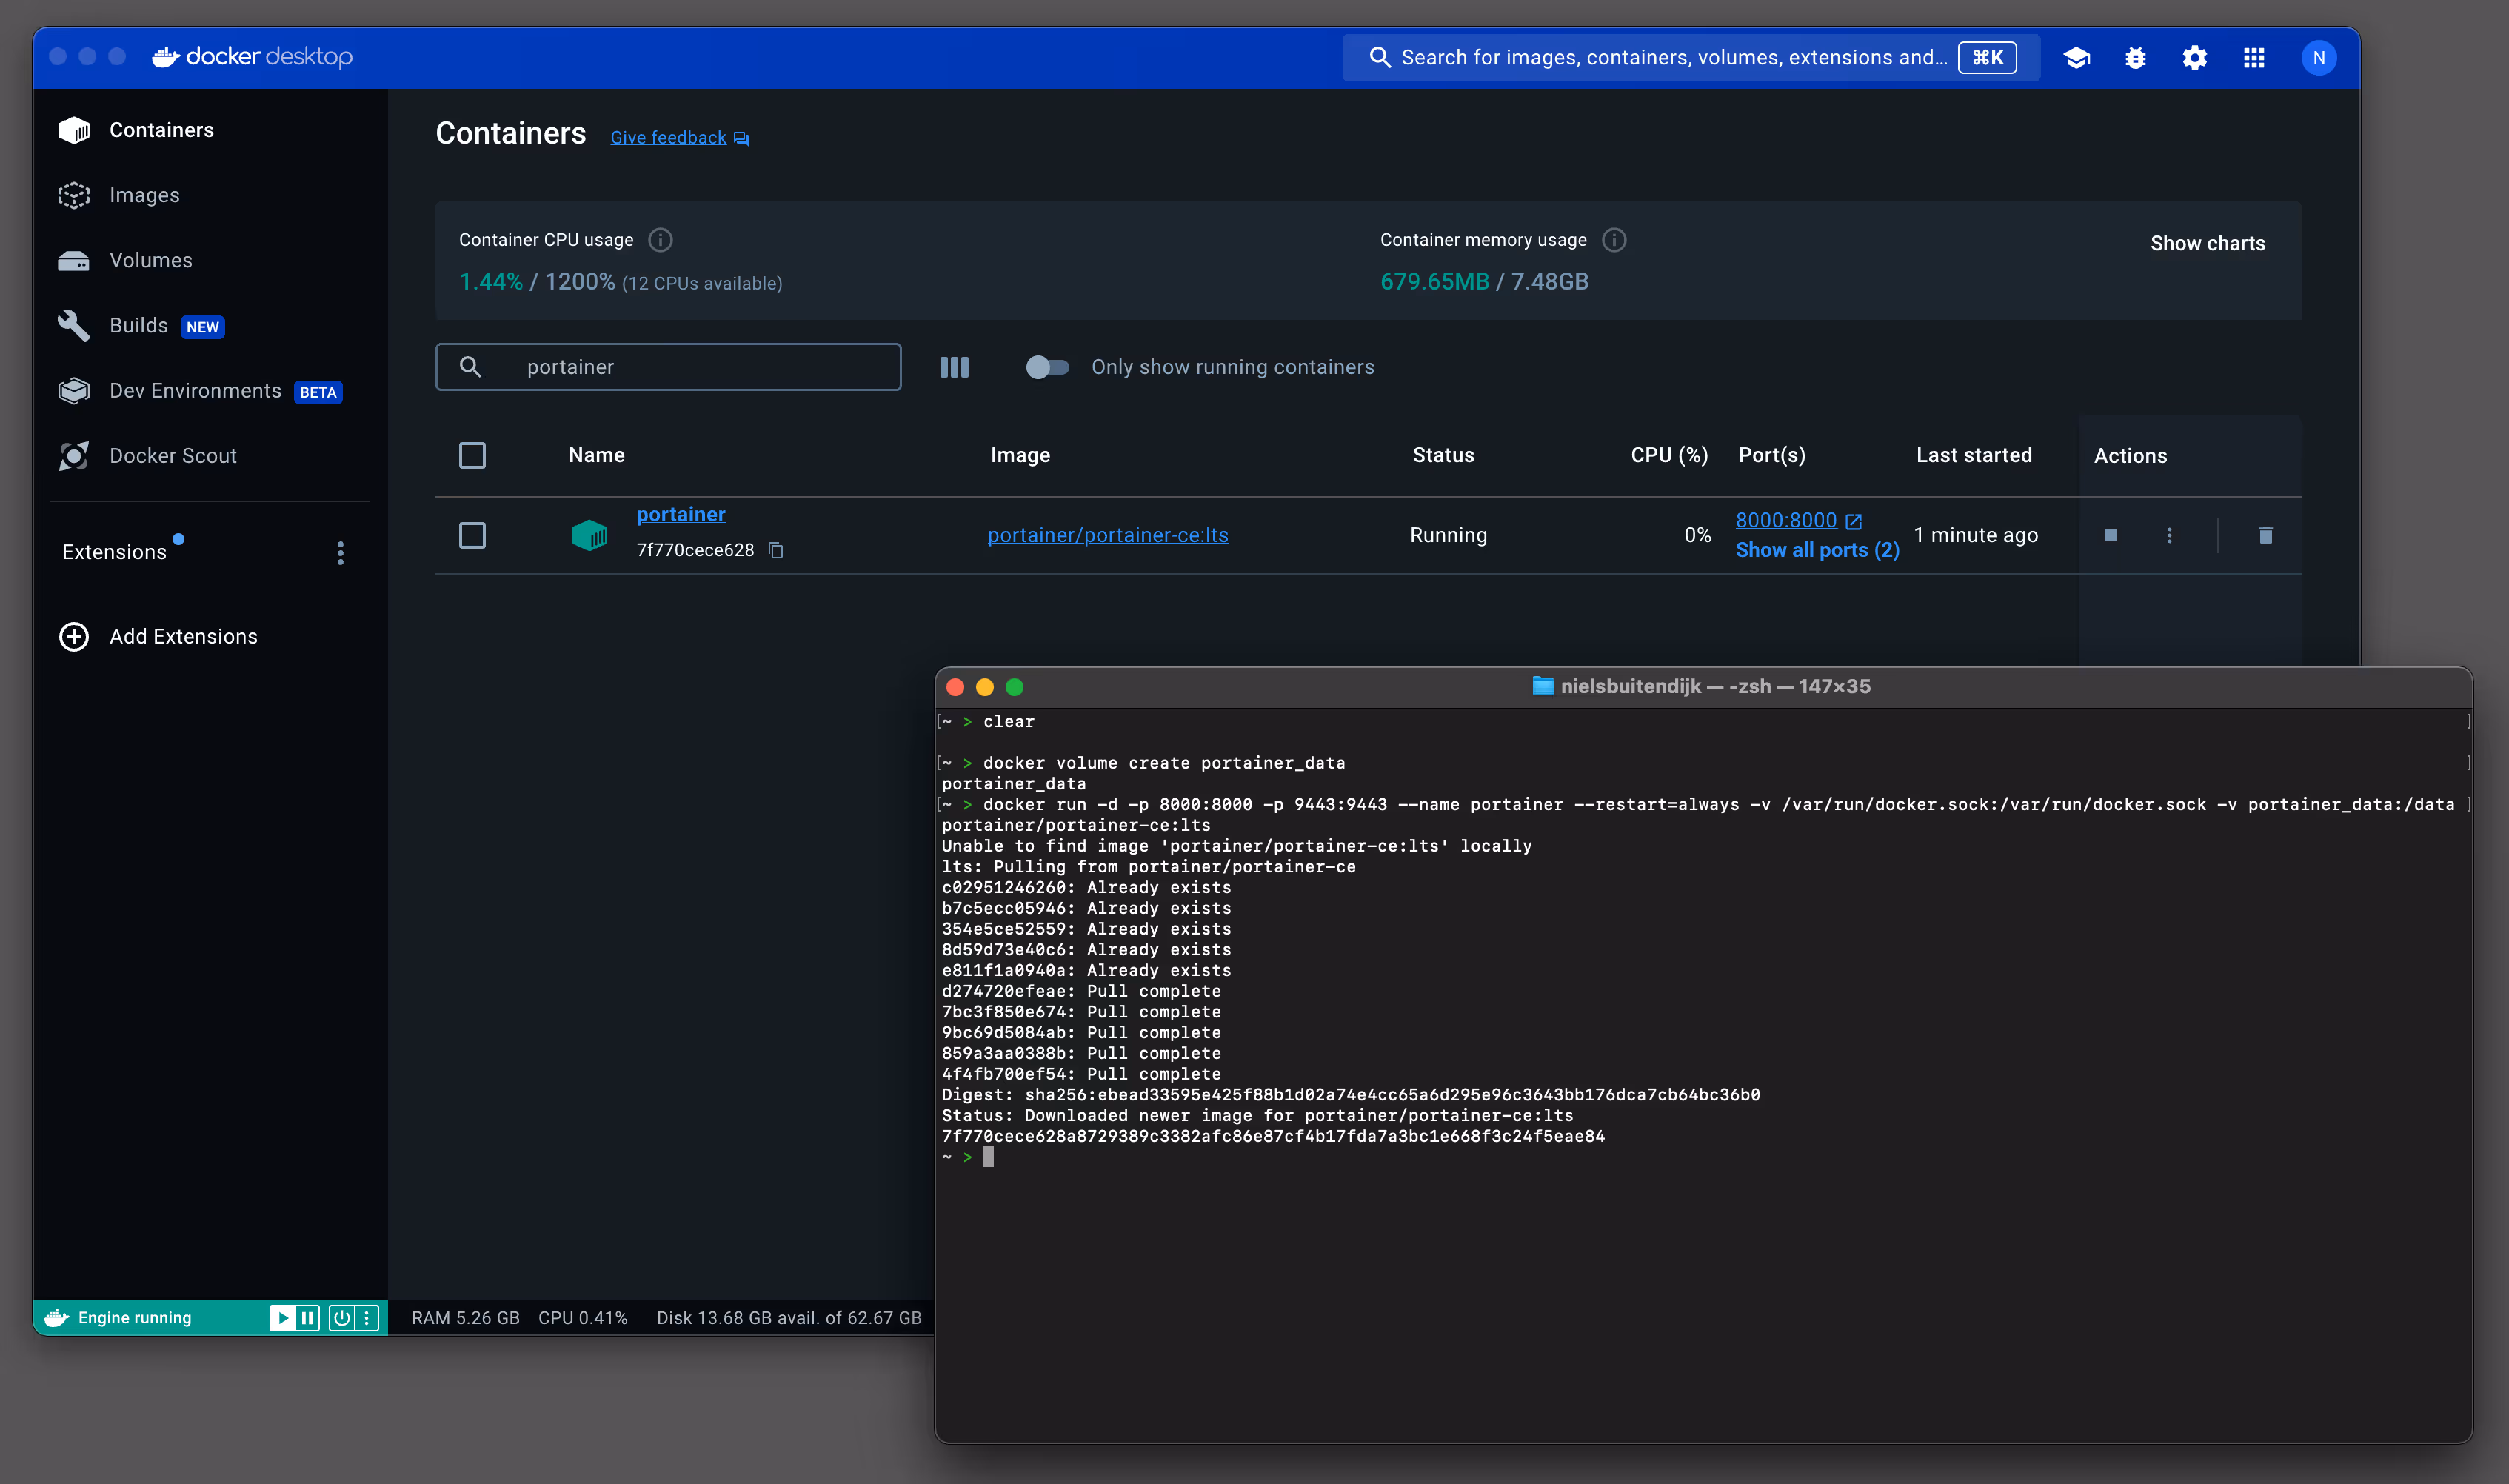Open the Learning center graduation cap icon

[2076, 57]
